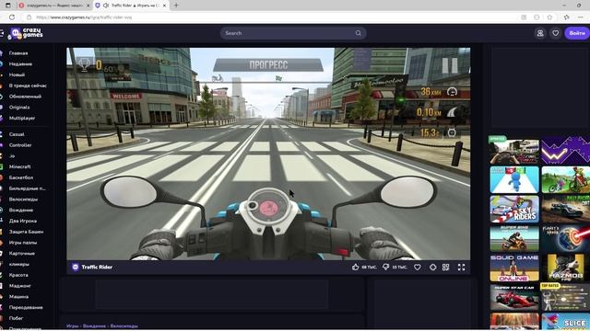Select Minecraft category in the sidebar
The width and height of the screenshot is (590, 331).
pos(20,166)
